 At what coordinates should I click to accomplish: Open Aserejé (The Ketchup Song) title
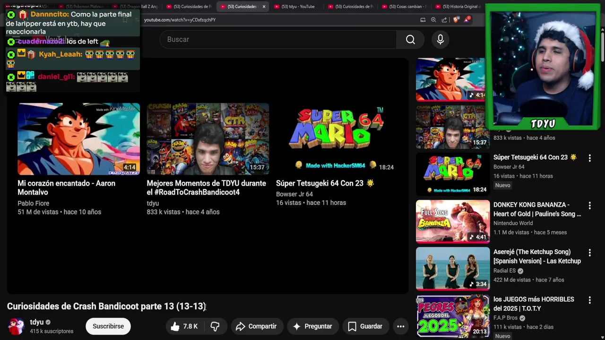coord(537,256)
